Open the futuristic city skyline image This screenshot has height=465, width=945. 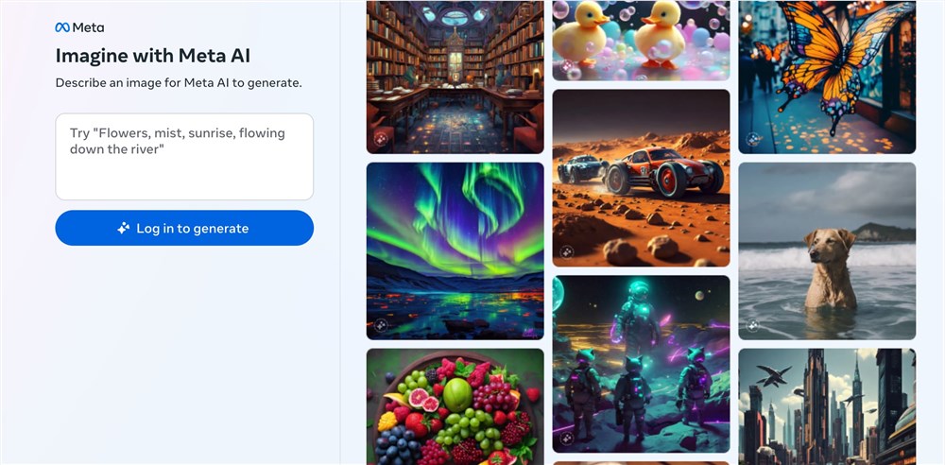(x=827, y=406)
